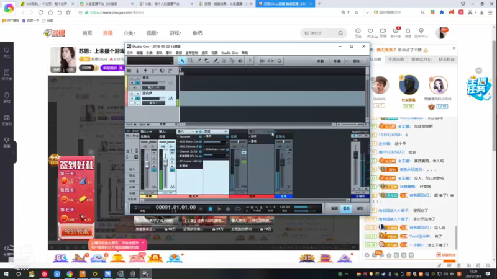Switch to the 贵宾(2216) tab
497x279 pixels.
[421, 59]
